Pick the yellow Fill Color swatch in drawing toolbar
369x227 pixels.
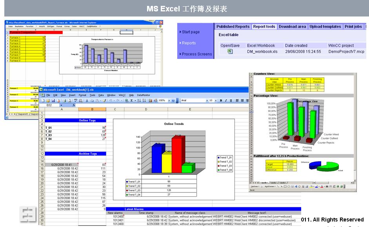click(x=311, y=187)
